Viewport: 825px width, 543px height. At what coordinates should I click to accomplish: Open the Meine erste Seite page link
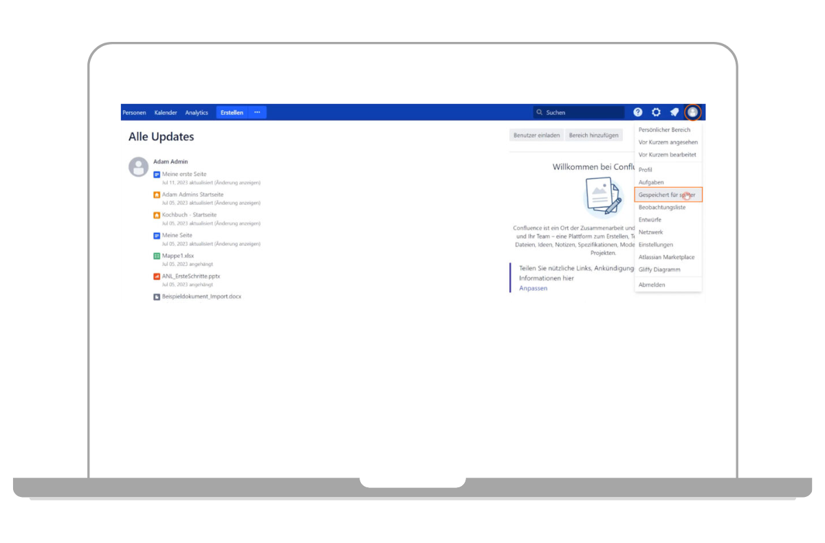[184, 175]
